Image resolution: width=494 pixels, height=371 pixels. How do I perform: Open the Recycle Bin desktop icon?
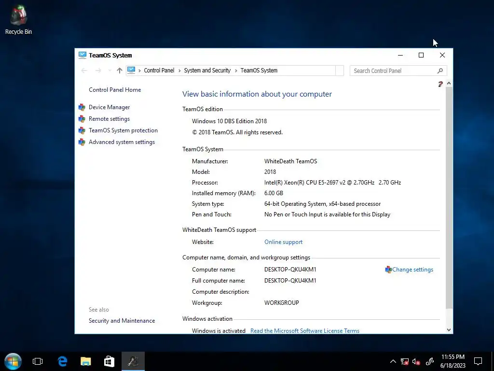[18, 19]
